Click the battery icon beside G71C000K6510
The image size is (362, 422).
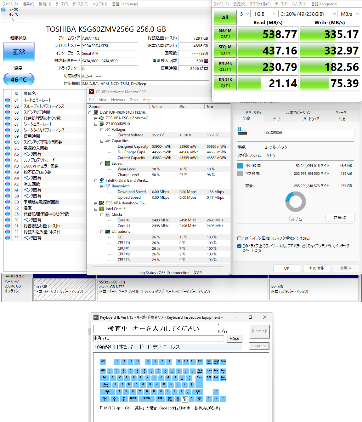[102, 124]
